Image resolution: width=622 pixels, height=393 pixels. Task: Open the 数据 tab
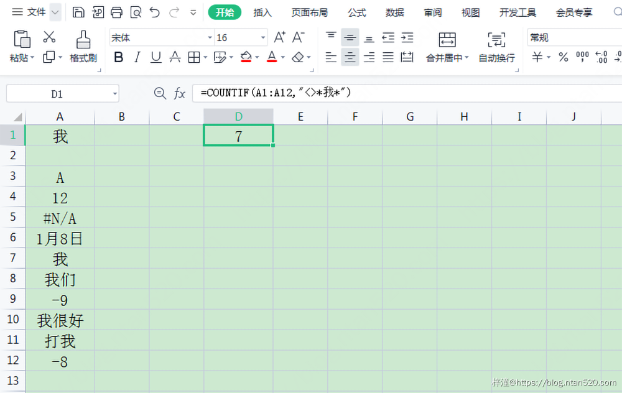tap(395, 12)
